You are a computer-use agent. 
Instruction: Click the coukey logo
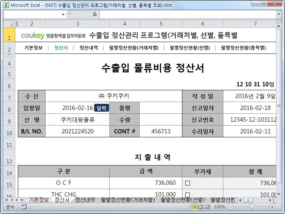click(x=33, y=35)
